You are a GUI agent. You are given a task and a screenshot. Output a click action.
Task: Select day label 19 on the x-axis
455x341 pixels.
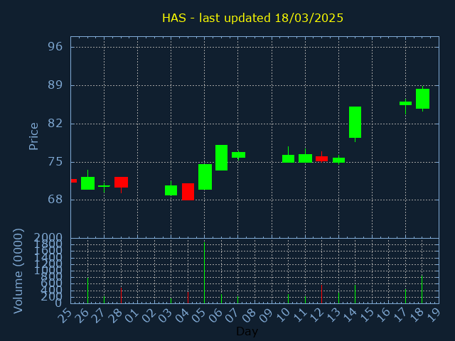pyautogui.click(x=433, y=315)
